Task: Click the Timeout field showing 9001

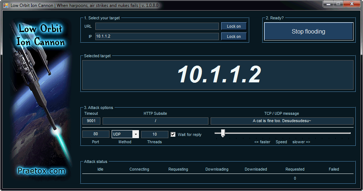Action: (91, 121)
